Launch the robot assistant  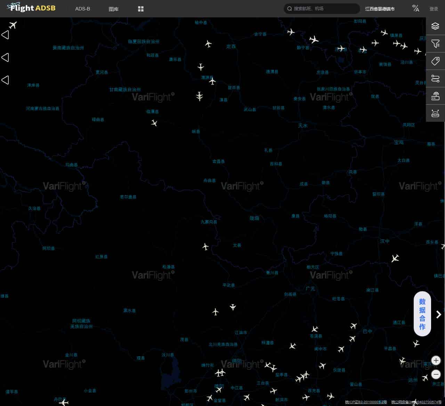435,113
